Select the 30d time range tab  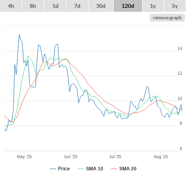click(x=101, y=6)
